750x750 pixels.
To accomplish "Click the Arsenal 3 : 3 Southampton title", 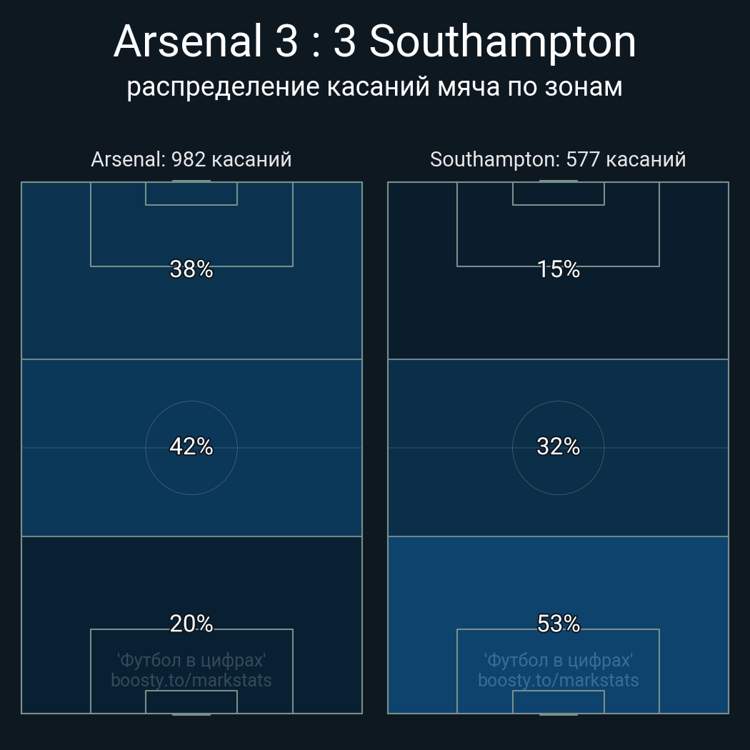I will [x=374, y=41].
